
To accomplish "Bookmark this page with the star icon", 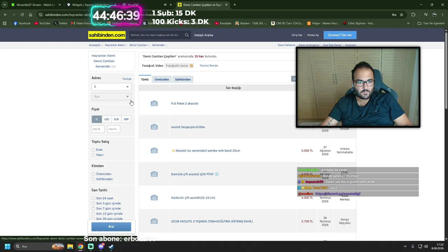I will pyautogui.click(x=401, y=15).
